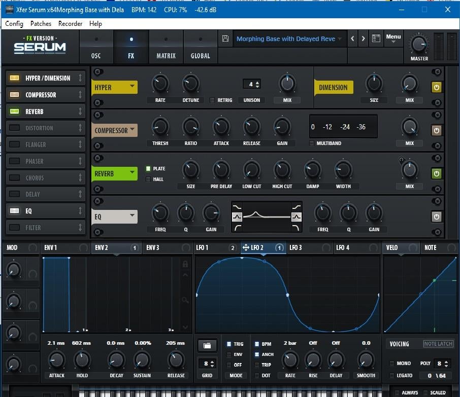Click the DIMENSION effect label
460x397 pixels.
333,87
